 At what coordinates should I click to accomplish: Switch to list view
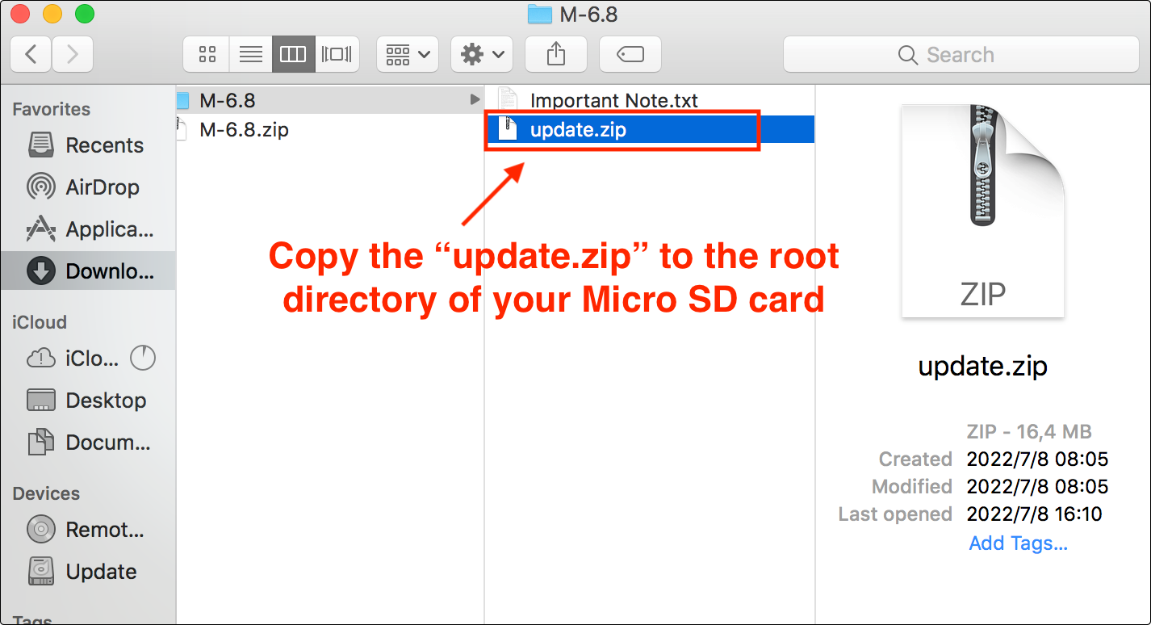pyautogui.click(x=251, y=55)
